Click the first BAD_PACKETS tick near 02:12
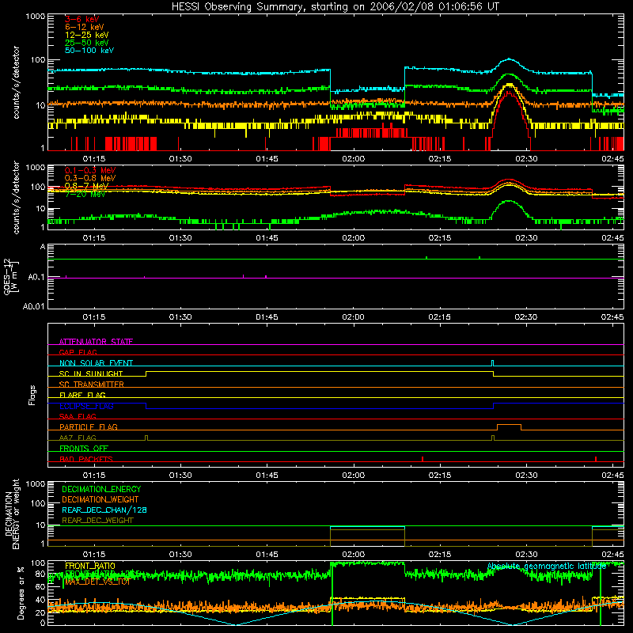 (x=423, y=459)
